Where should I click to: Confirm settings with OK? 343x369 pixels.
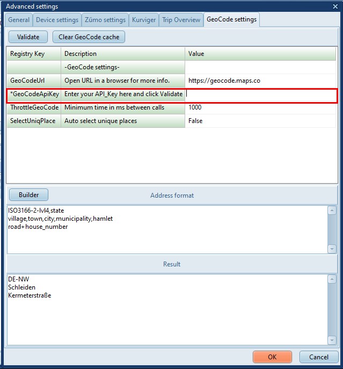272,357
